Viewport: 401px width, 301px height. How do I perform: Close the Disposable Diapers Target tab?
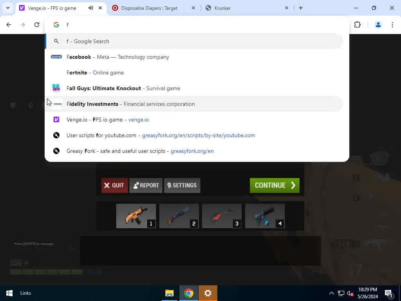[193, 8]
